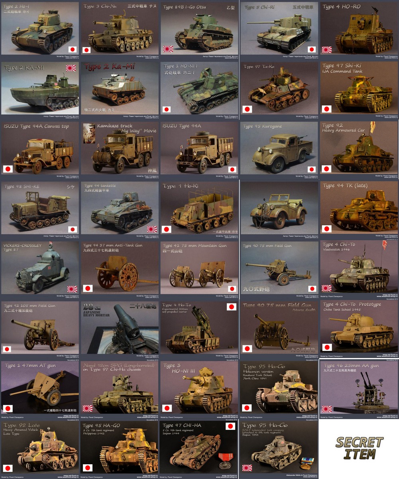This screenshot has width=399, height=479.
Task: Click the Type 95 Kurogane car image
Action: 279,148
